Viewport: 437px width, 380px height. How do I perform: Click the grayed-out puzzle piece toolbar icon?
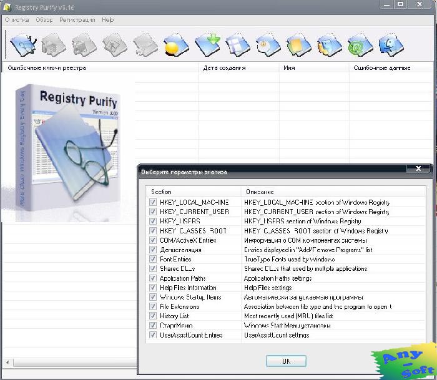(145, 44)
